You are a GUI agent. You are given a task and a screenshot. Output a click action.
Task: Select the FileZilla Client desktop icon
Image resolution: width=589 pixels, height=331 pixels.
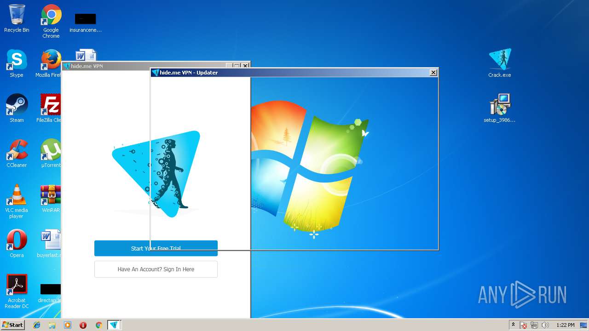tap(50, 108)
